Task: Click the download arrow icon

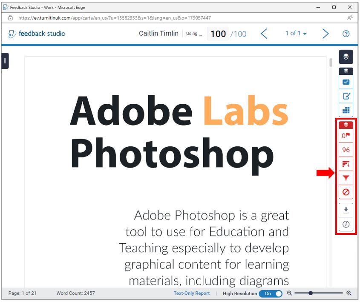Action: [x=346, y=210]
